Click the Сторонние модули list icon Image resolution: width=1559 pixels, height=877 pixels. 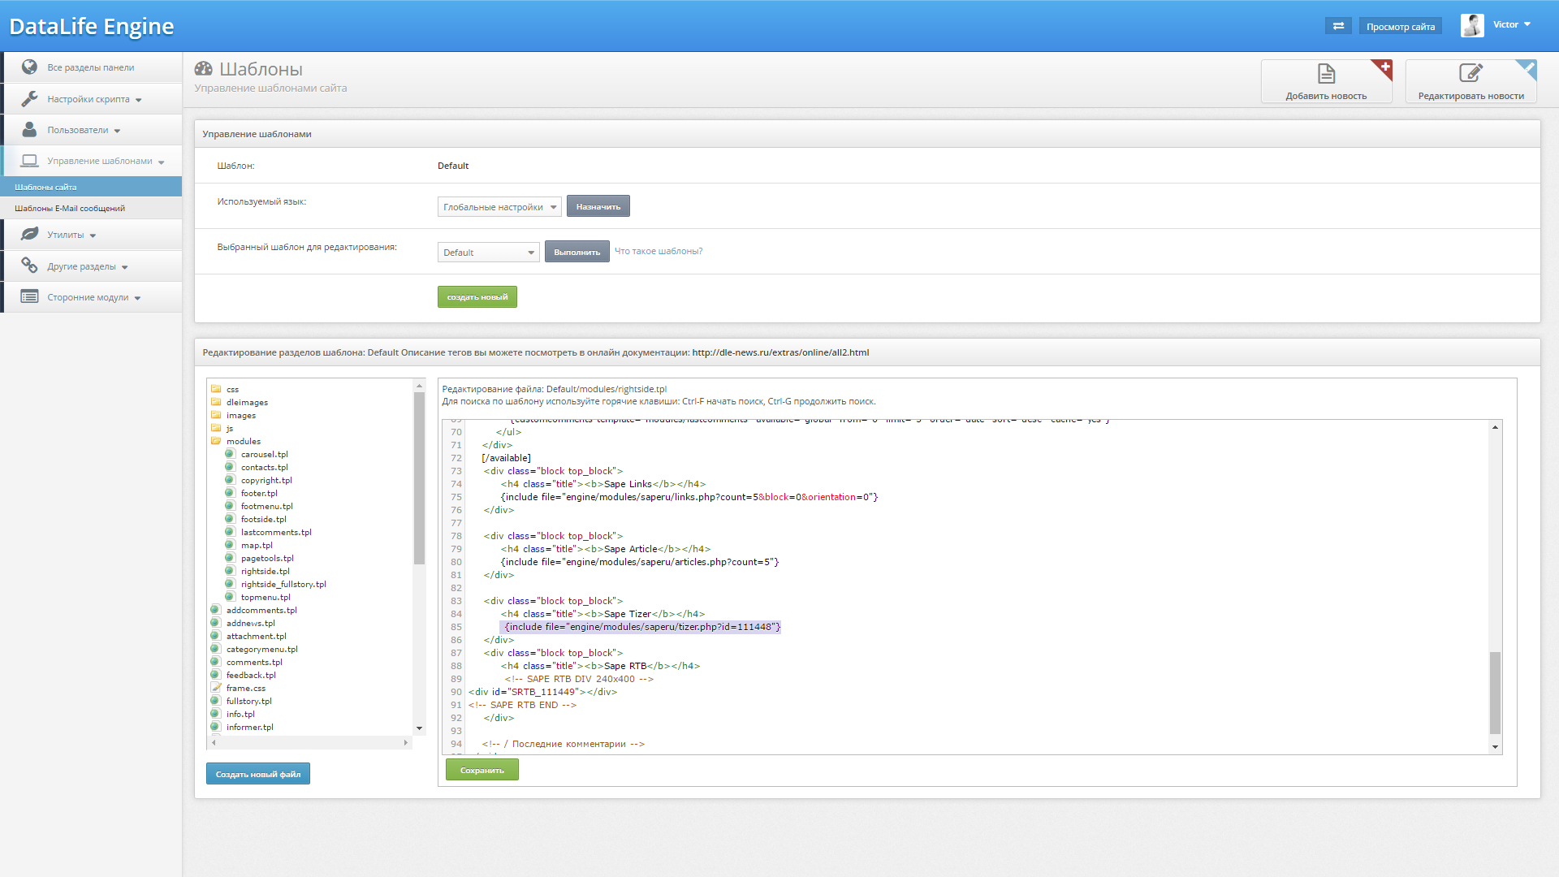coord(30,297)
